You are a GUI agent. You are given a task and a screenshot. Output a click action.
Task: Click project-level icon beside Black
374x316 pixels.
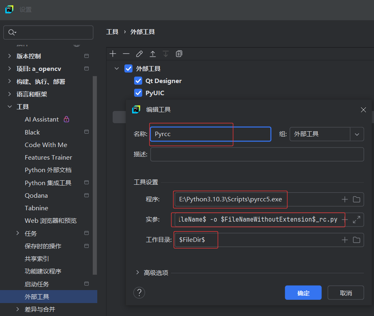[x=87, y=132]
